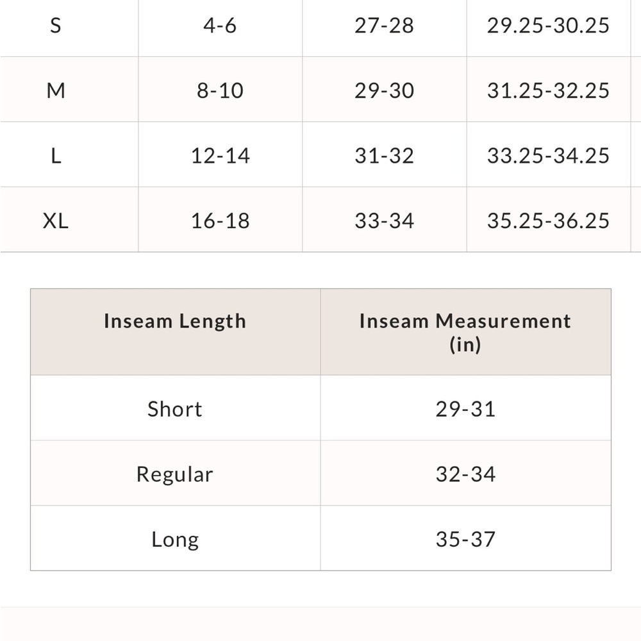Viewport: 641px width, 641px height.
Task: Select the 8-10 numeric size cell
Action: pyautogui.click(x=220, y=90)
